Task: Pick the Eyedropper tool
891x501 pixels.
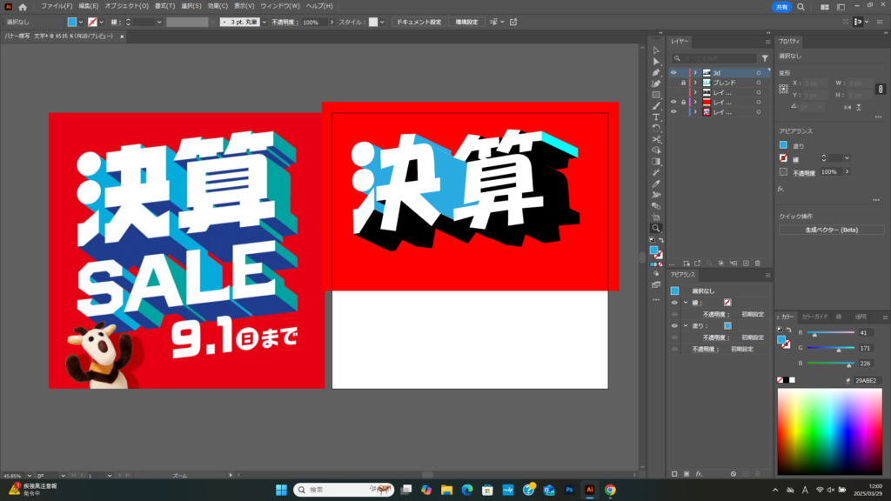Action: 657,184
